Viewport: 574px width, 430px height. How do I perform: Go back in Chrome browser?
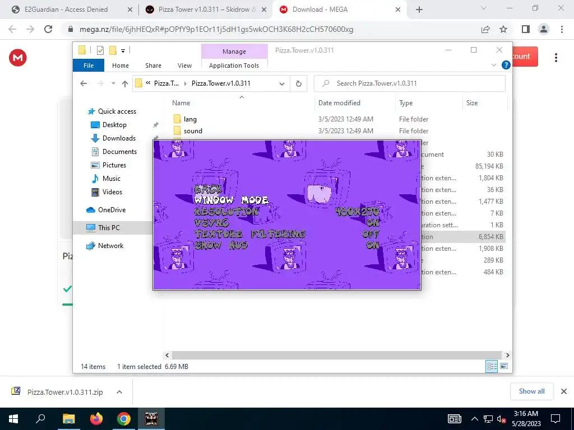[x=12, y=29]
